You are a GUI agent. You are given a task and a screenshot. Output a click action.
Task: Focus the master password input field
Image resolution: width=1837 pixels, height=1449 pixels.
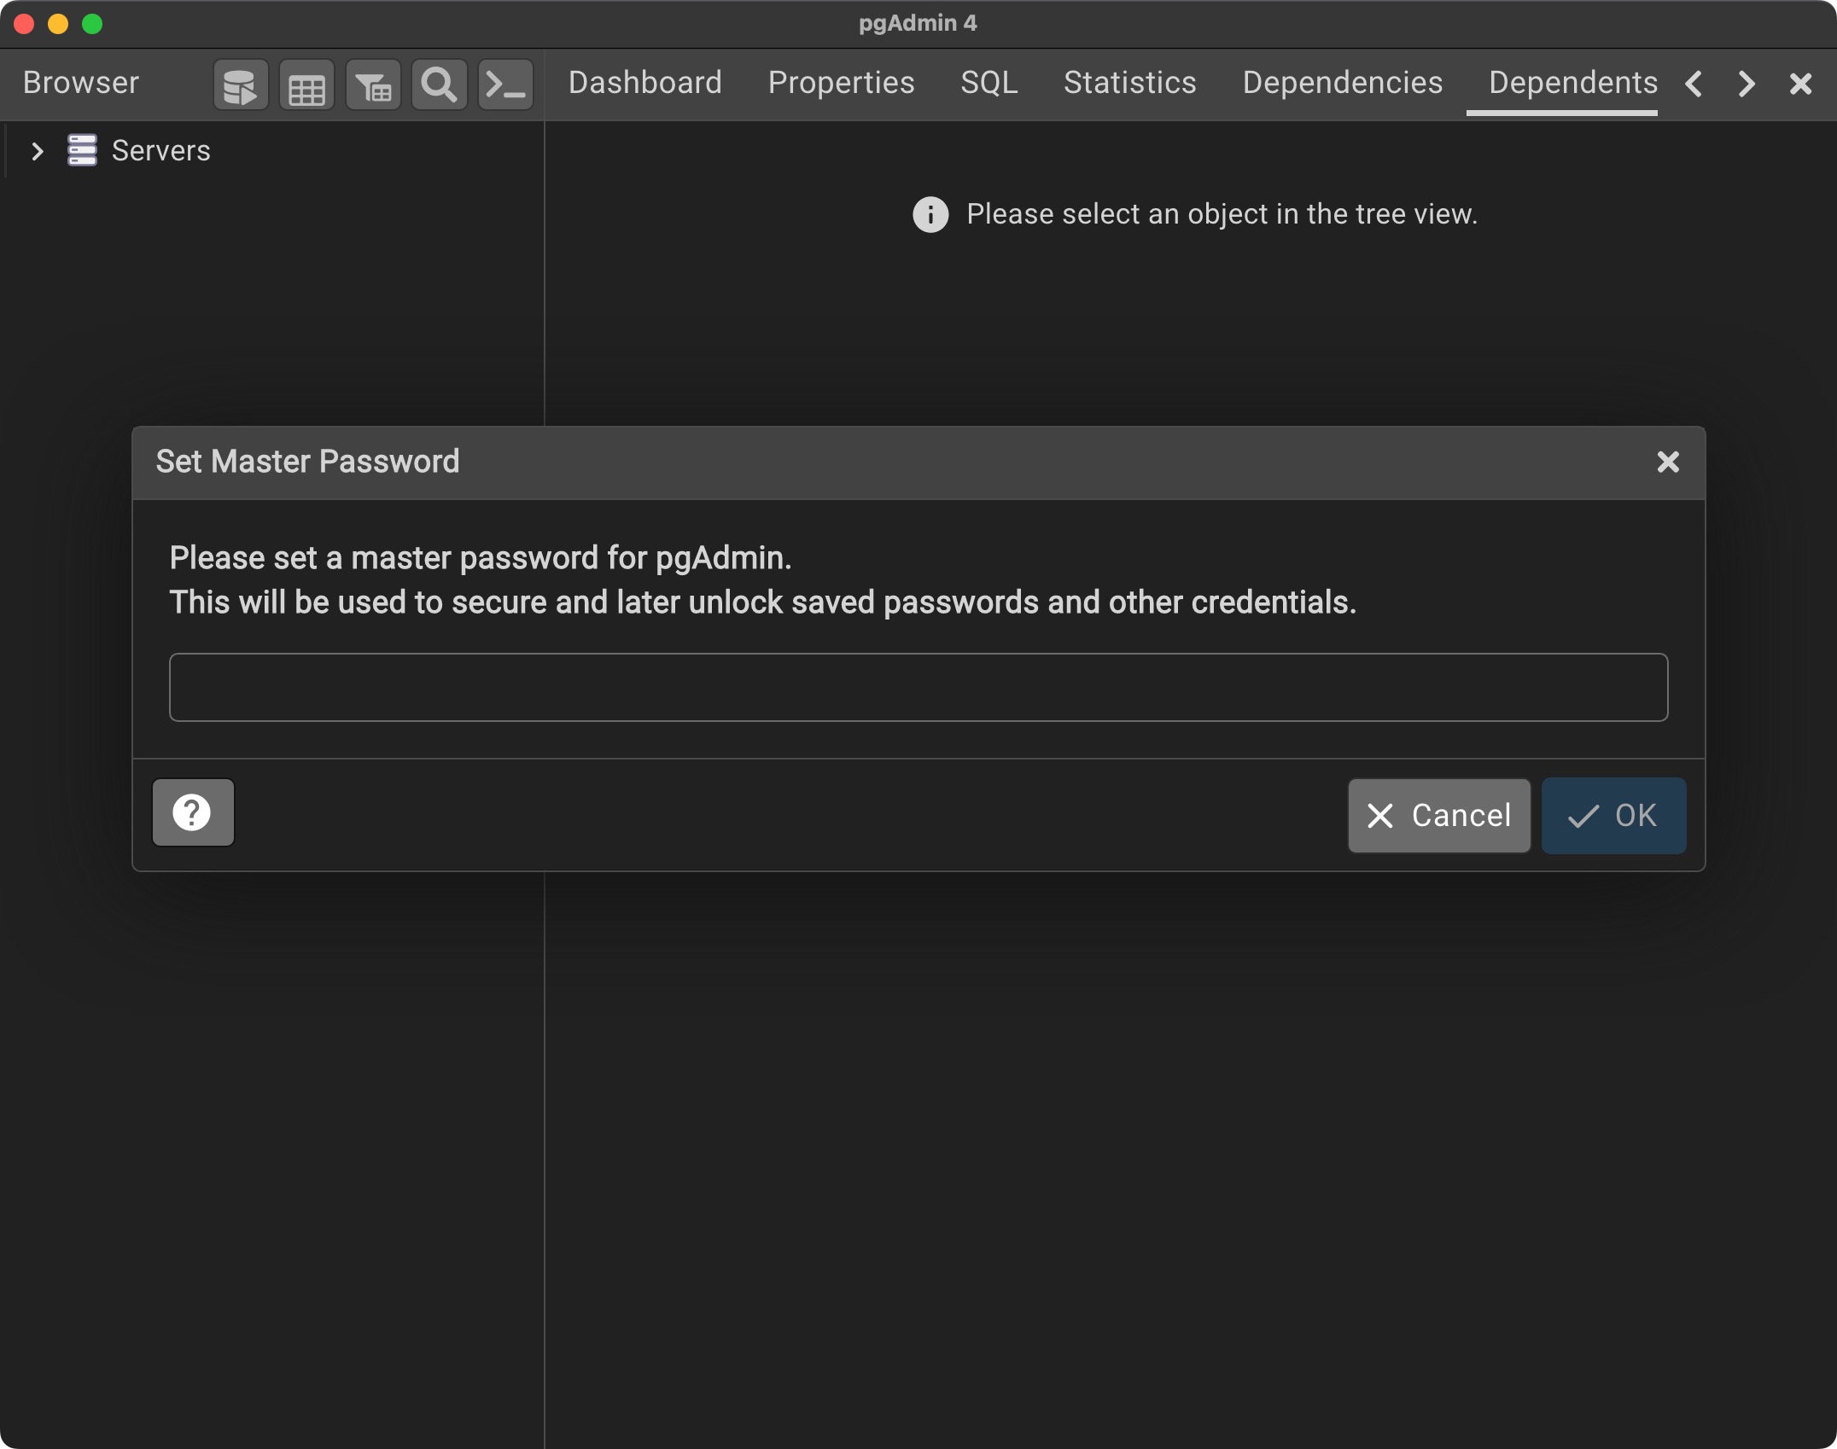tap(918, 687)
